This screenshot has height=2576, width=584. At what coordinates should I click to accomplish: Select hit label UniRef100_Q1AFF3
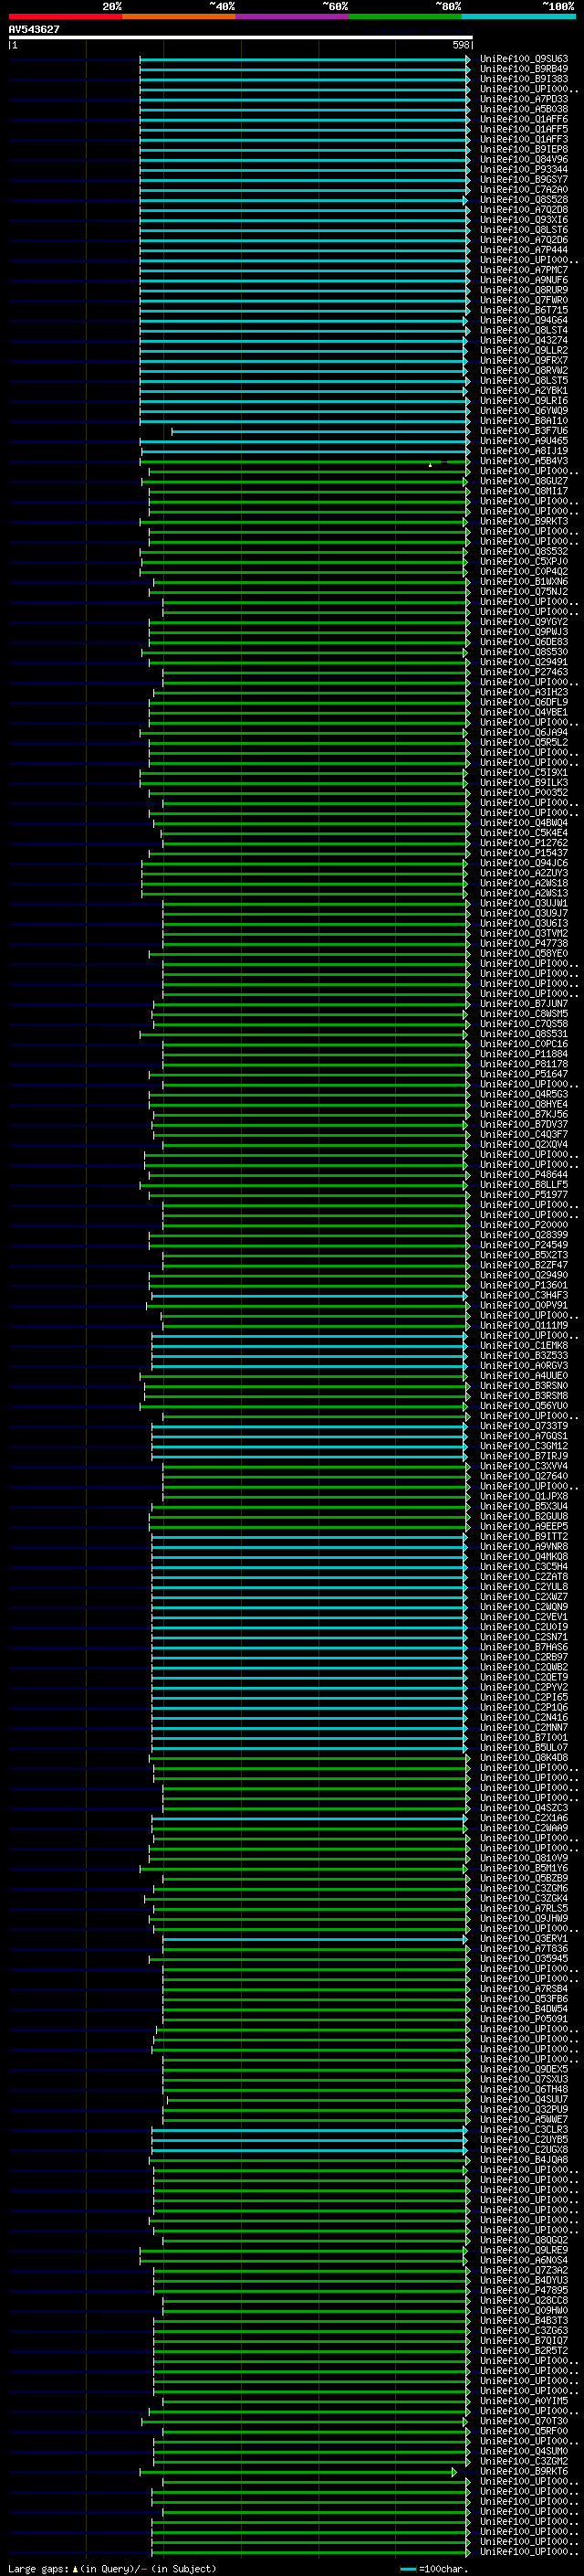pos(524,139)
